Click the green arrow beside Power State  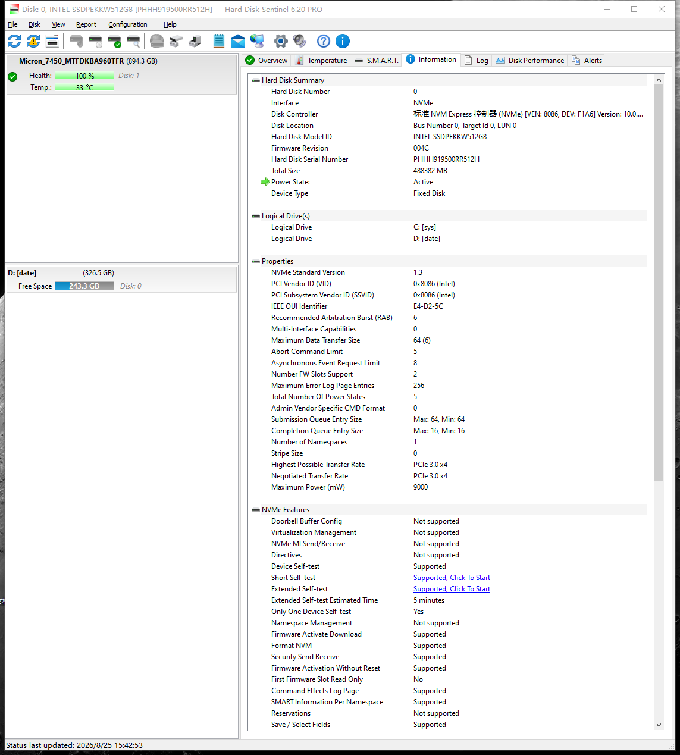pyautogui.click(x=265, y=182)
